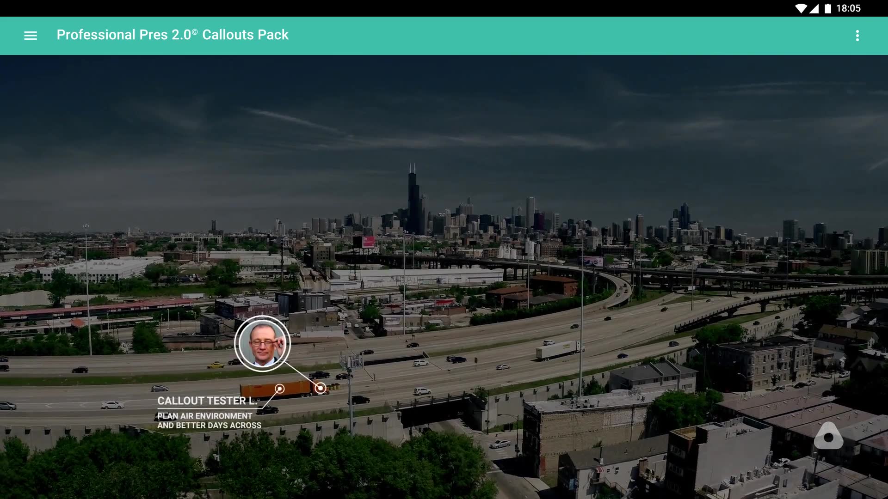
Task: Click the callout ring marker at the truck's rear
Action: click(x=320, y=388)
